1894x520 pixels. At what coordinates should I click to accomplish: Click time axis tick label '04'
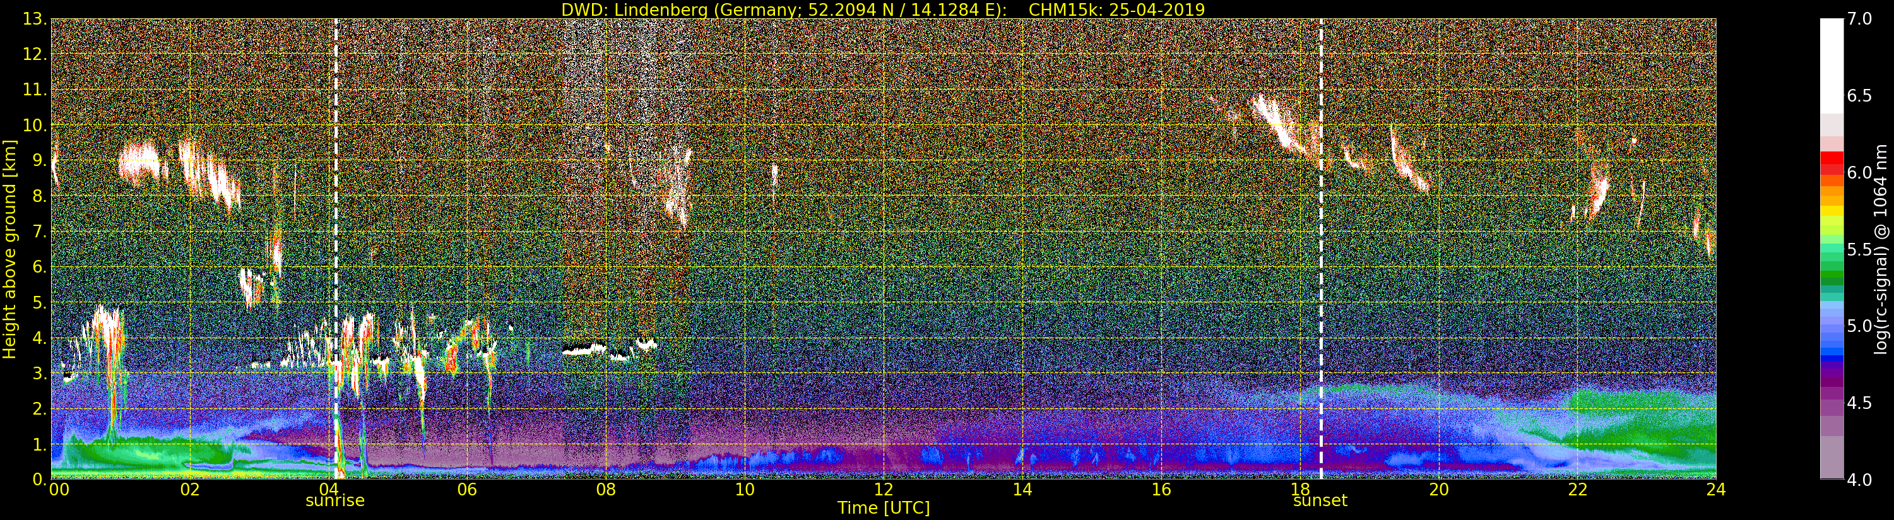328,490
